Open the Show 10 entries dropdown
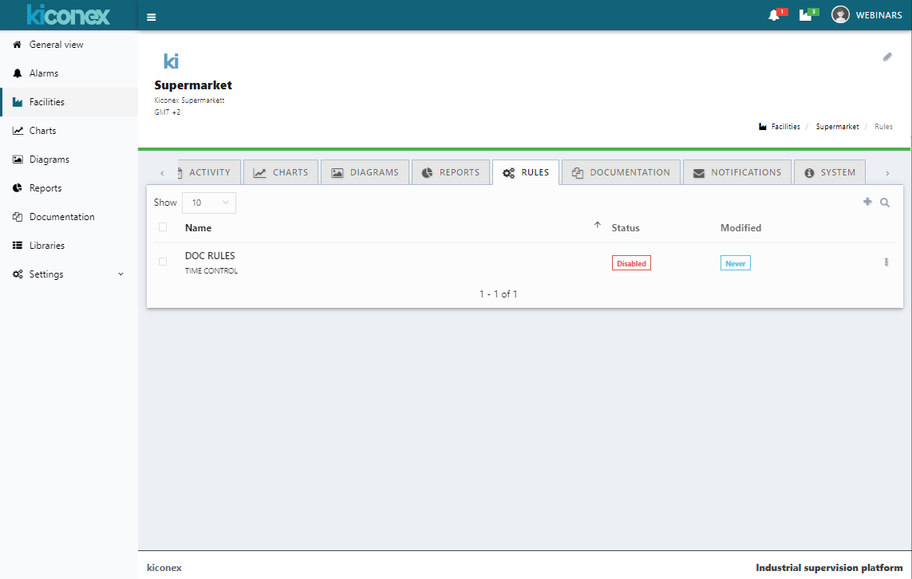The height and width of the screenshot is (579, 912). pos(209,203)
